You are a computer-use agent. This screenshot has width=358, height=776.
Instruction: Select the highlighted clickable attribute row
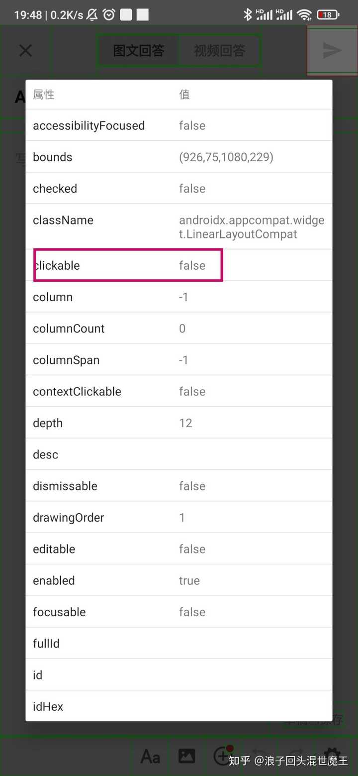[x=128, y=265]
